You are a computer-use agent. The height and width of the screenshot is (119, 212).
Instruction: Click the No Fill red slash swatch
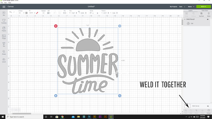[x=37, y=13]
